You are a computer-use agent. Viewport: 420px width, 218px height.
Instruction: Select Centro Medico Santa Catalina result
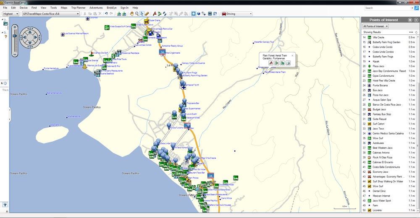click(389, 133)
